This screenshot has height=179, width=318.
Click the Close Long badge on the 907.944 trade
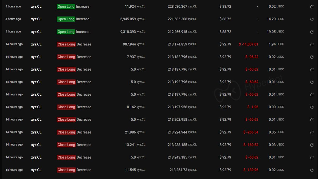[x=66, y=44]
